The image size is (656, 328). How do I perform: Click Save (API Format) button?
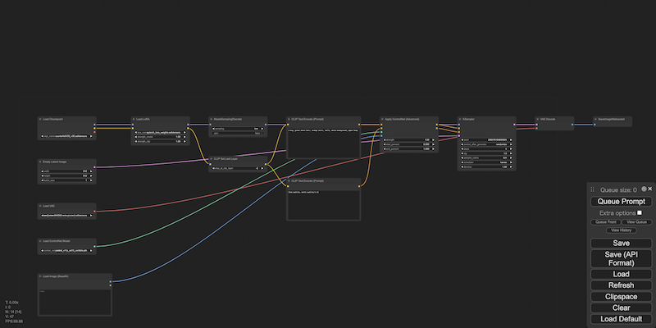pyautogui.click(x=621, y=258)
